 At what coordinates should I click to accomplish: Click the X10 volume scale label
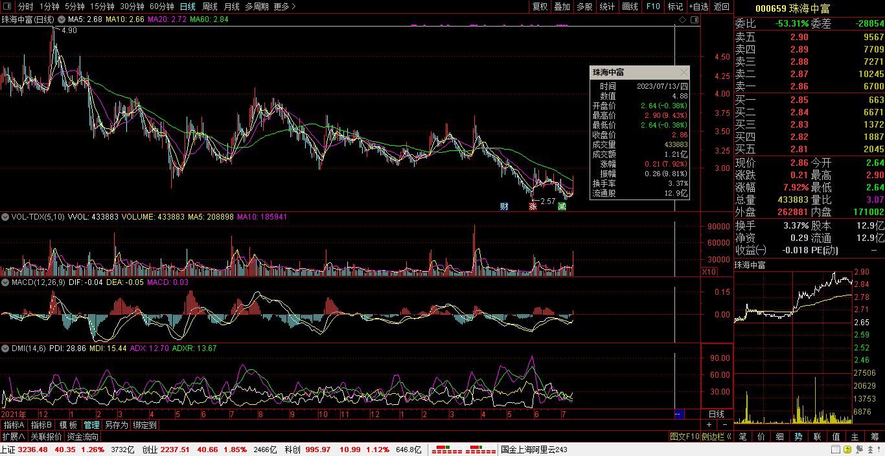coord(709,272)
